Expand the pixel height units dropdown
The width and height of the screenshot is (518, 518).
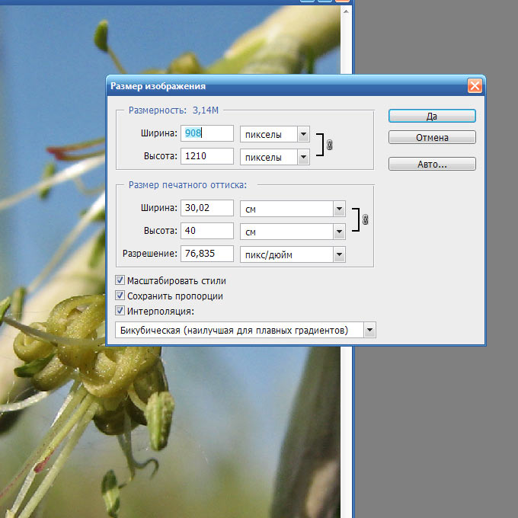pyautogui.click(x=303, y=157)
